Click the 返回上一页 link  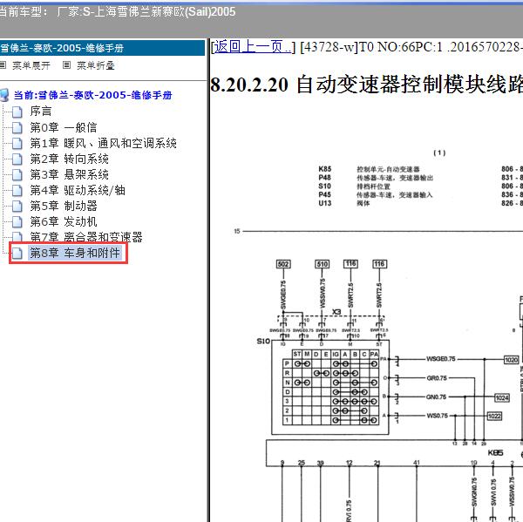pos(252,47)
